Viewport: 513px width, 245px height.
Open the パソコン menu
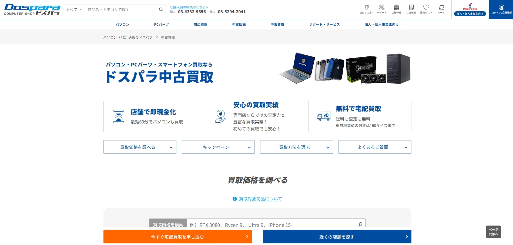click(x=123, y=24)
